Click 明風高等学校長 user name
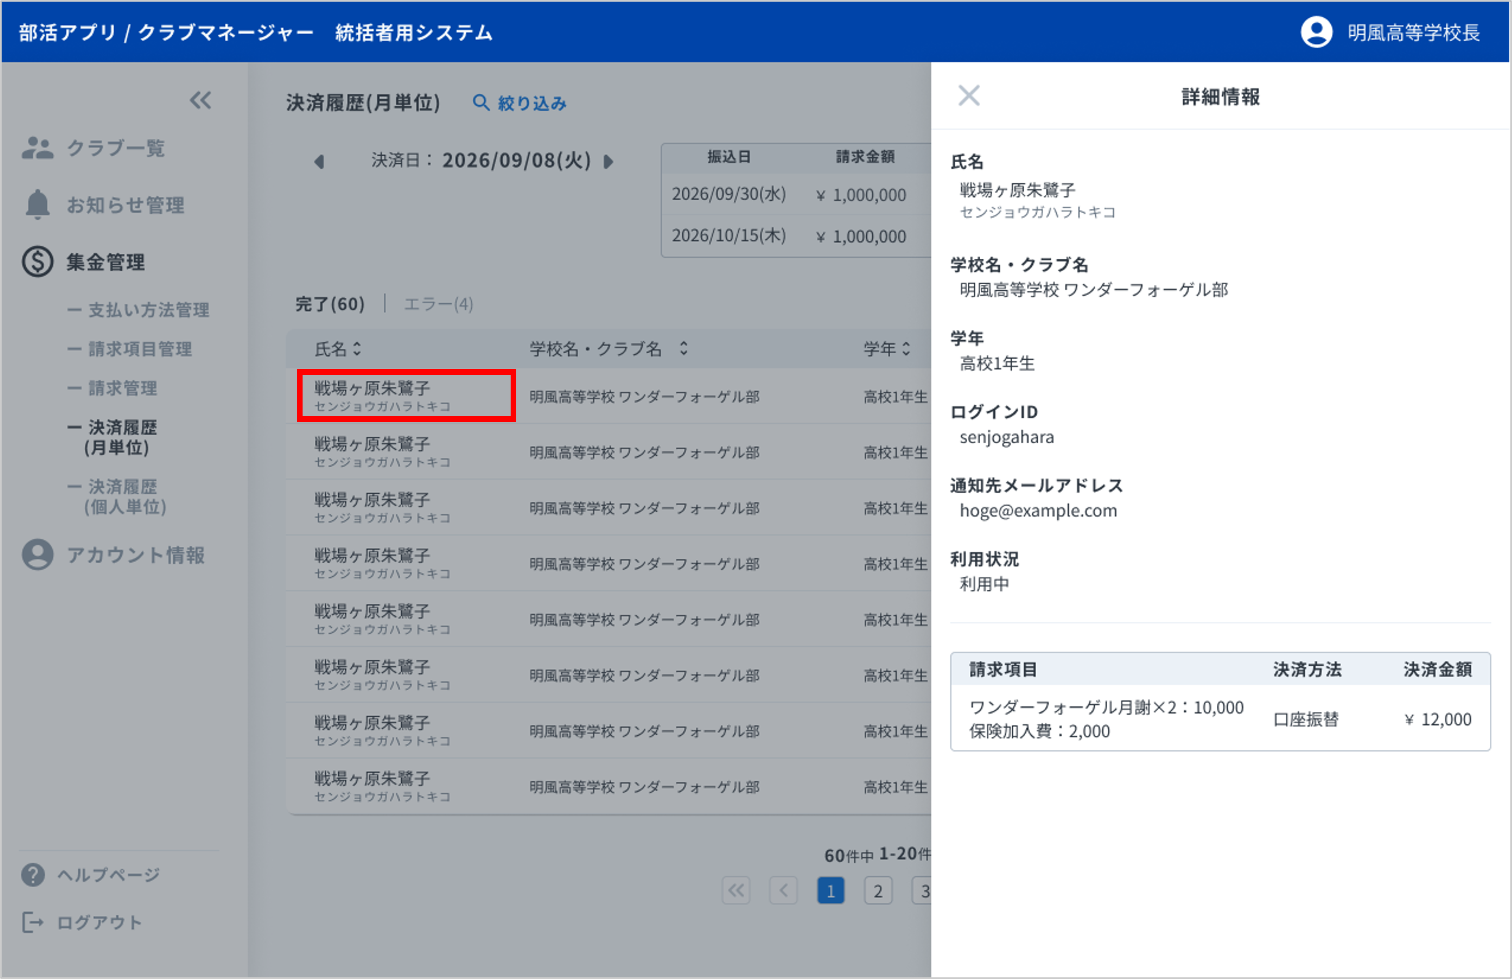The width and height of the screenshot is (1512, 979). (1413, 32)
